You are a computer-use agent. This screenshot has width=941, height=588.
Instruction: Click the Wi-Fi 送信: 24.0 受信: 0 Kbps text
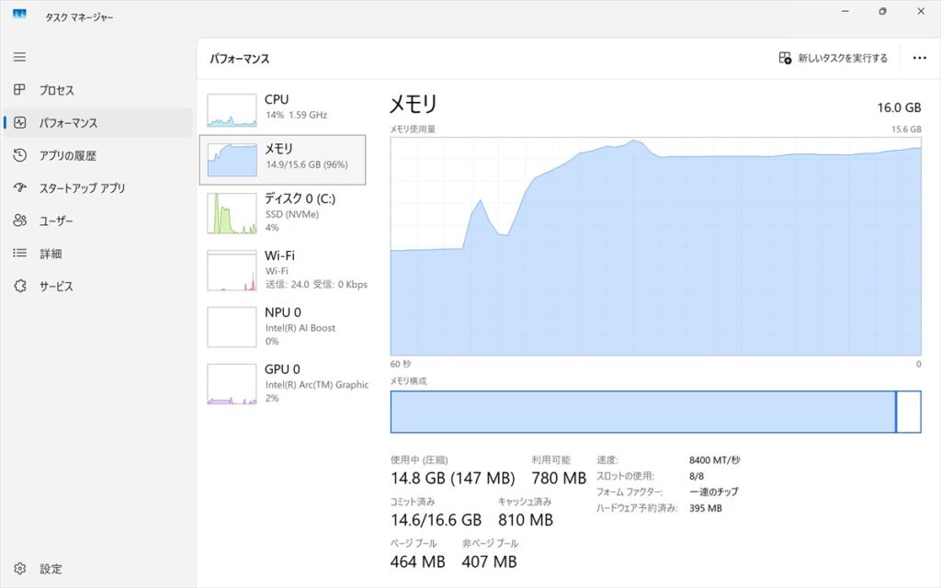(316, 285)
